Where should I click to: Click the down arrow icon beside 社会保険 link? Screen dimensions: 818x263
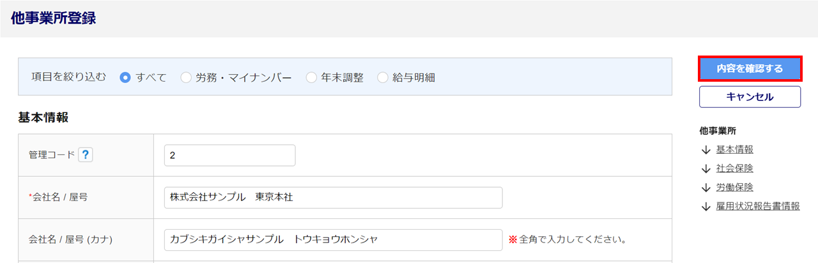click(706, 169)
